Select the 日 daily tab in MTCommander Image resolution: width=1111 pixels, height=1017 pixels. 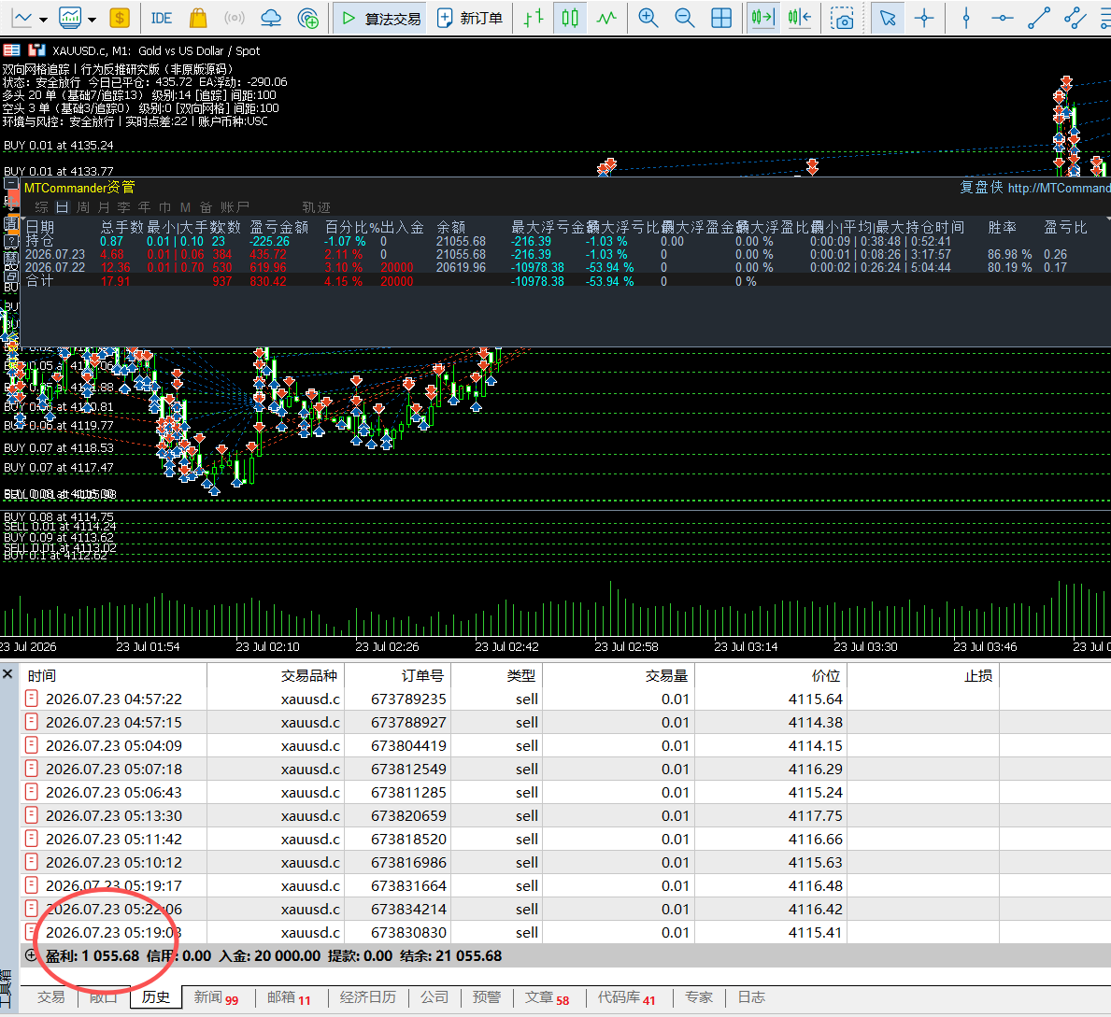coord(63,206)
